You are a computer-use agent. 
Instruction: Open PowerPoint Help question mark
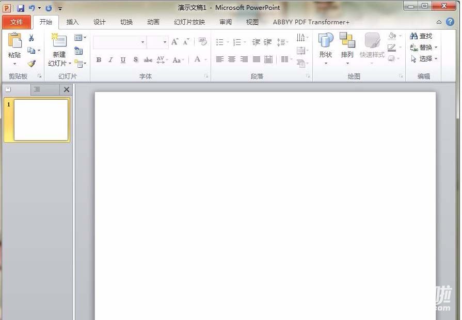pos(450,22)
